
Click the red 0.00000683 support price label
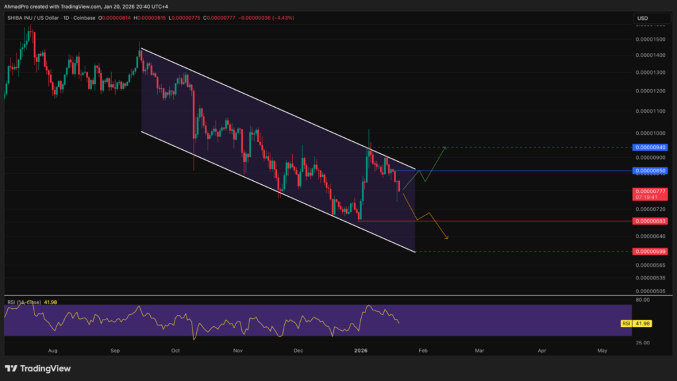click(x=650, y=221)
